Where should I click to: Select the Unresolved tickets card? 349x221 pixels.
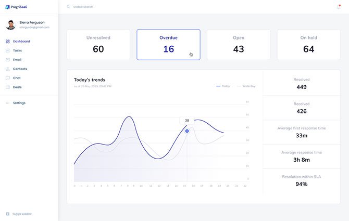pos(98,45)
